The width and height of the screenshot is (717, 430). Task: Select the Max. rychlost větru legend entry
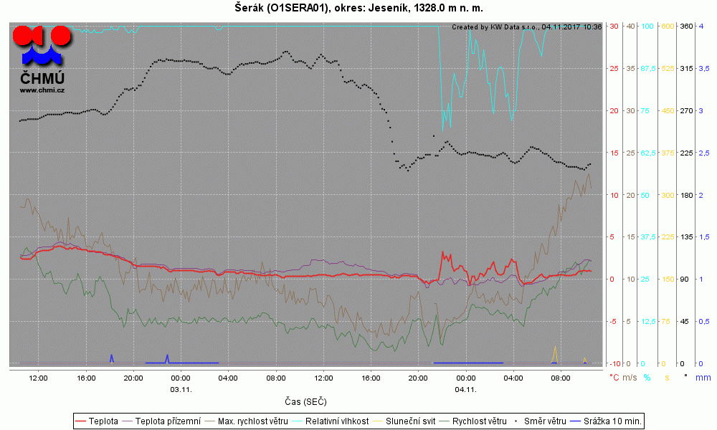(x=247, y=421)
